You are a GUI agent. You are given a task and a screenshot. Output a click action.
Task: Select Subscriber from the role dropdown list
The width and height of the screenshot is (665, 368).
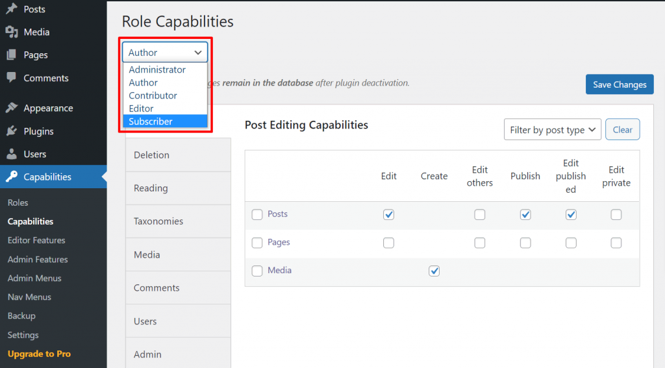pyautogui.click(x=151, y=121)
